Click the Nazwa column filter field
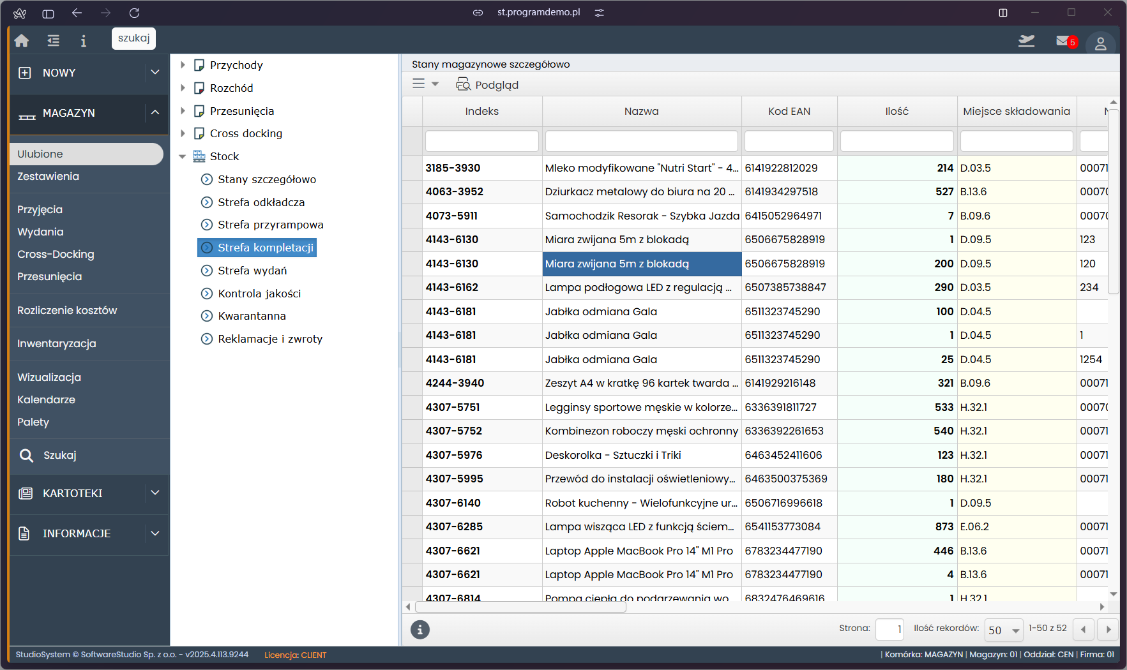Screen dimensions: 1127x670 [x=641, y=141]
